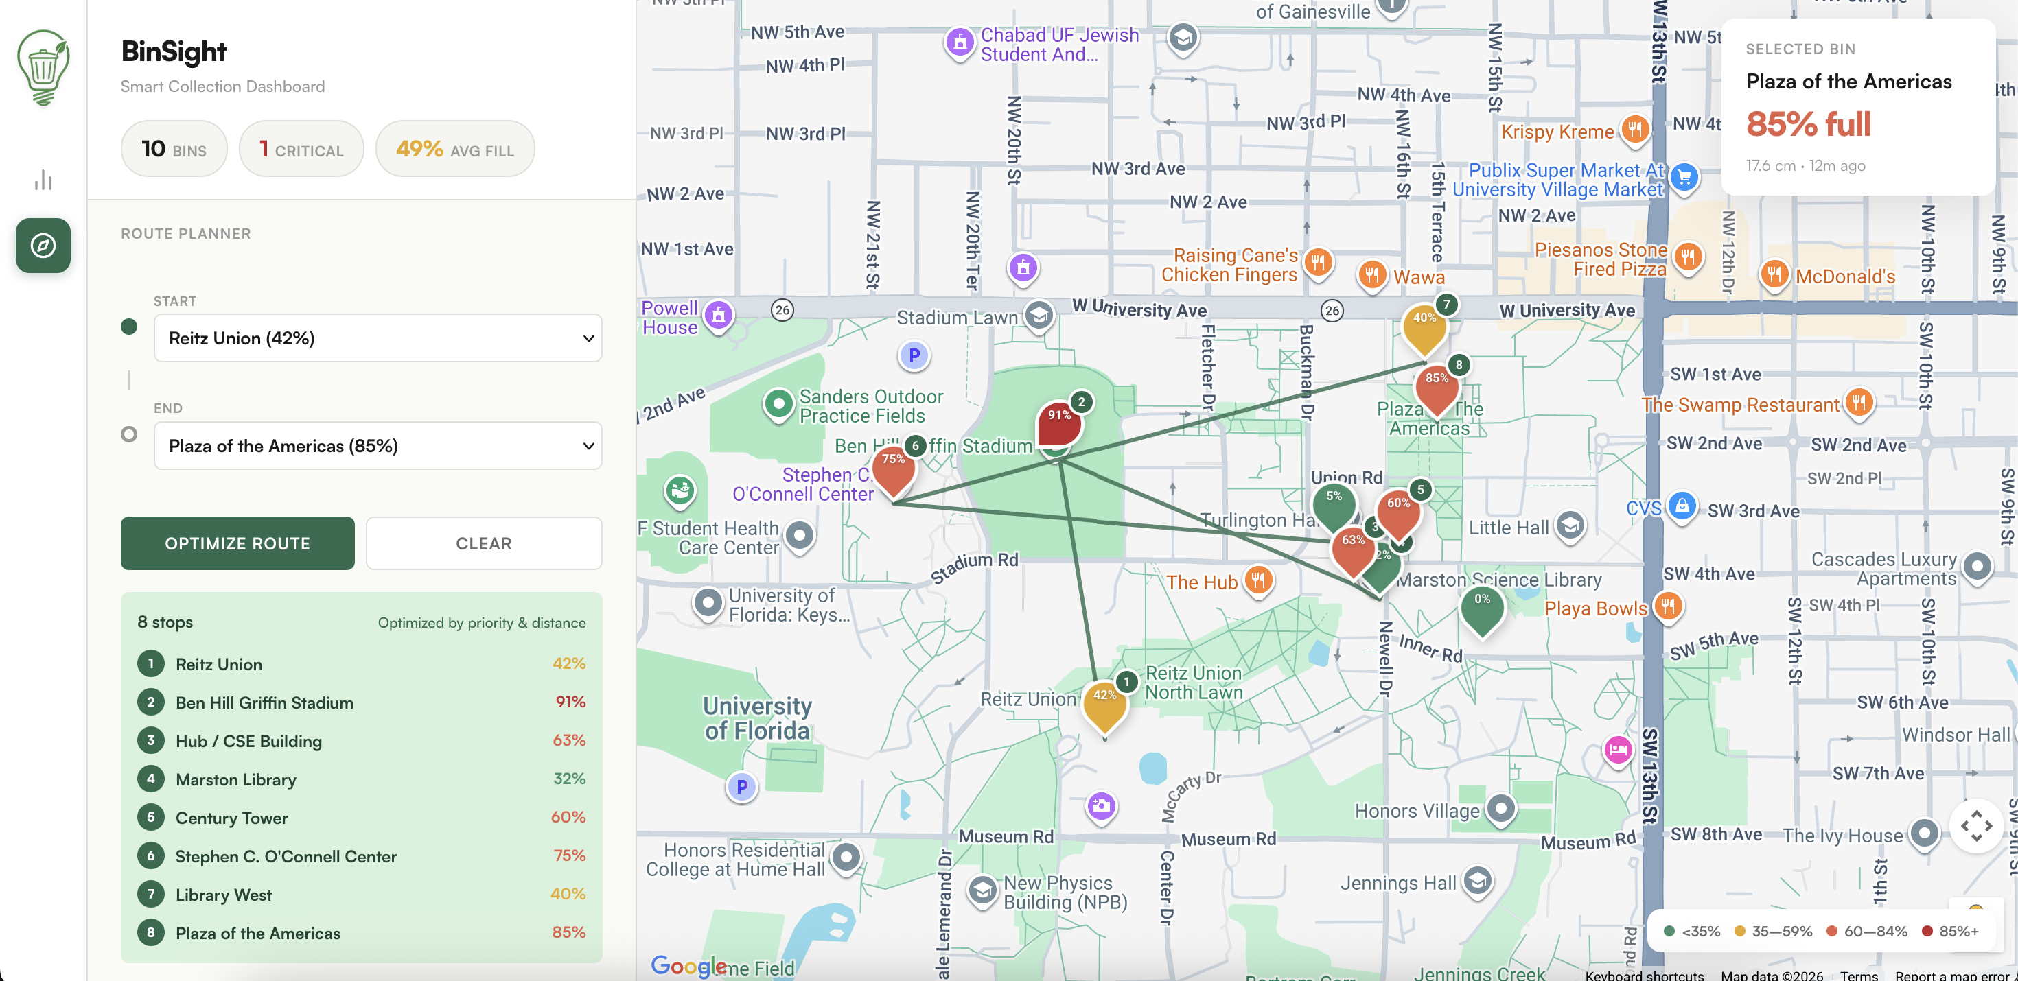Screen dimensions: 2018x981
Task: Select Ben Hill Griffin Stadium route stop
Action: point(264,703)
